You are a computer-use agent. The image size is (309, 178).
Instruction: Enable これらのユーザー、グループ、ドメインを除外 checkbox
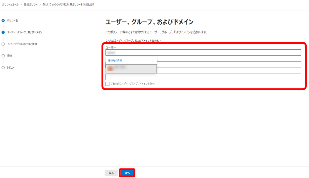click(x=108, y=83)
